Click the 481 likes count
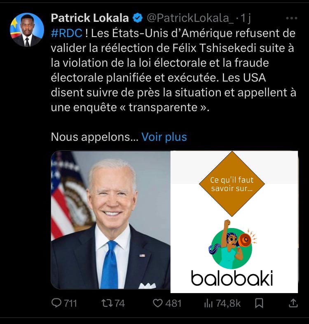This screenshot has height=324, width=309. click(173, 303)
